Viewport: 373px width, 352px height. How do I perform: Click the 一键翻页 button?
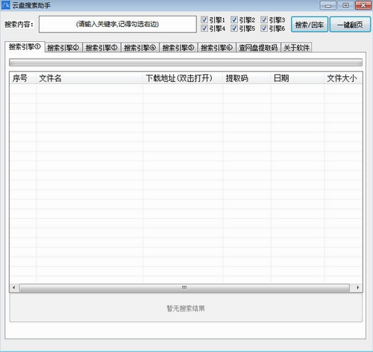point(350,25)
